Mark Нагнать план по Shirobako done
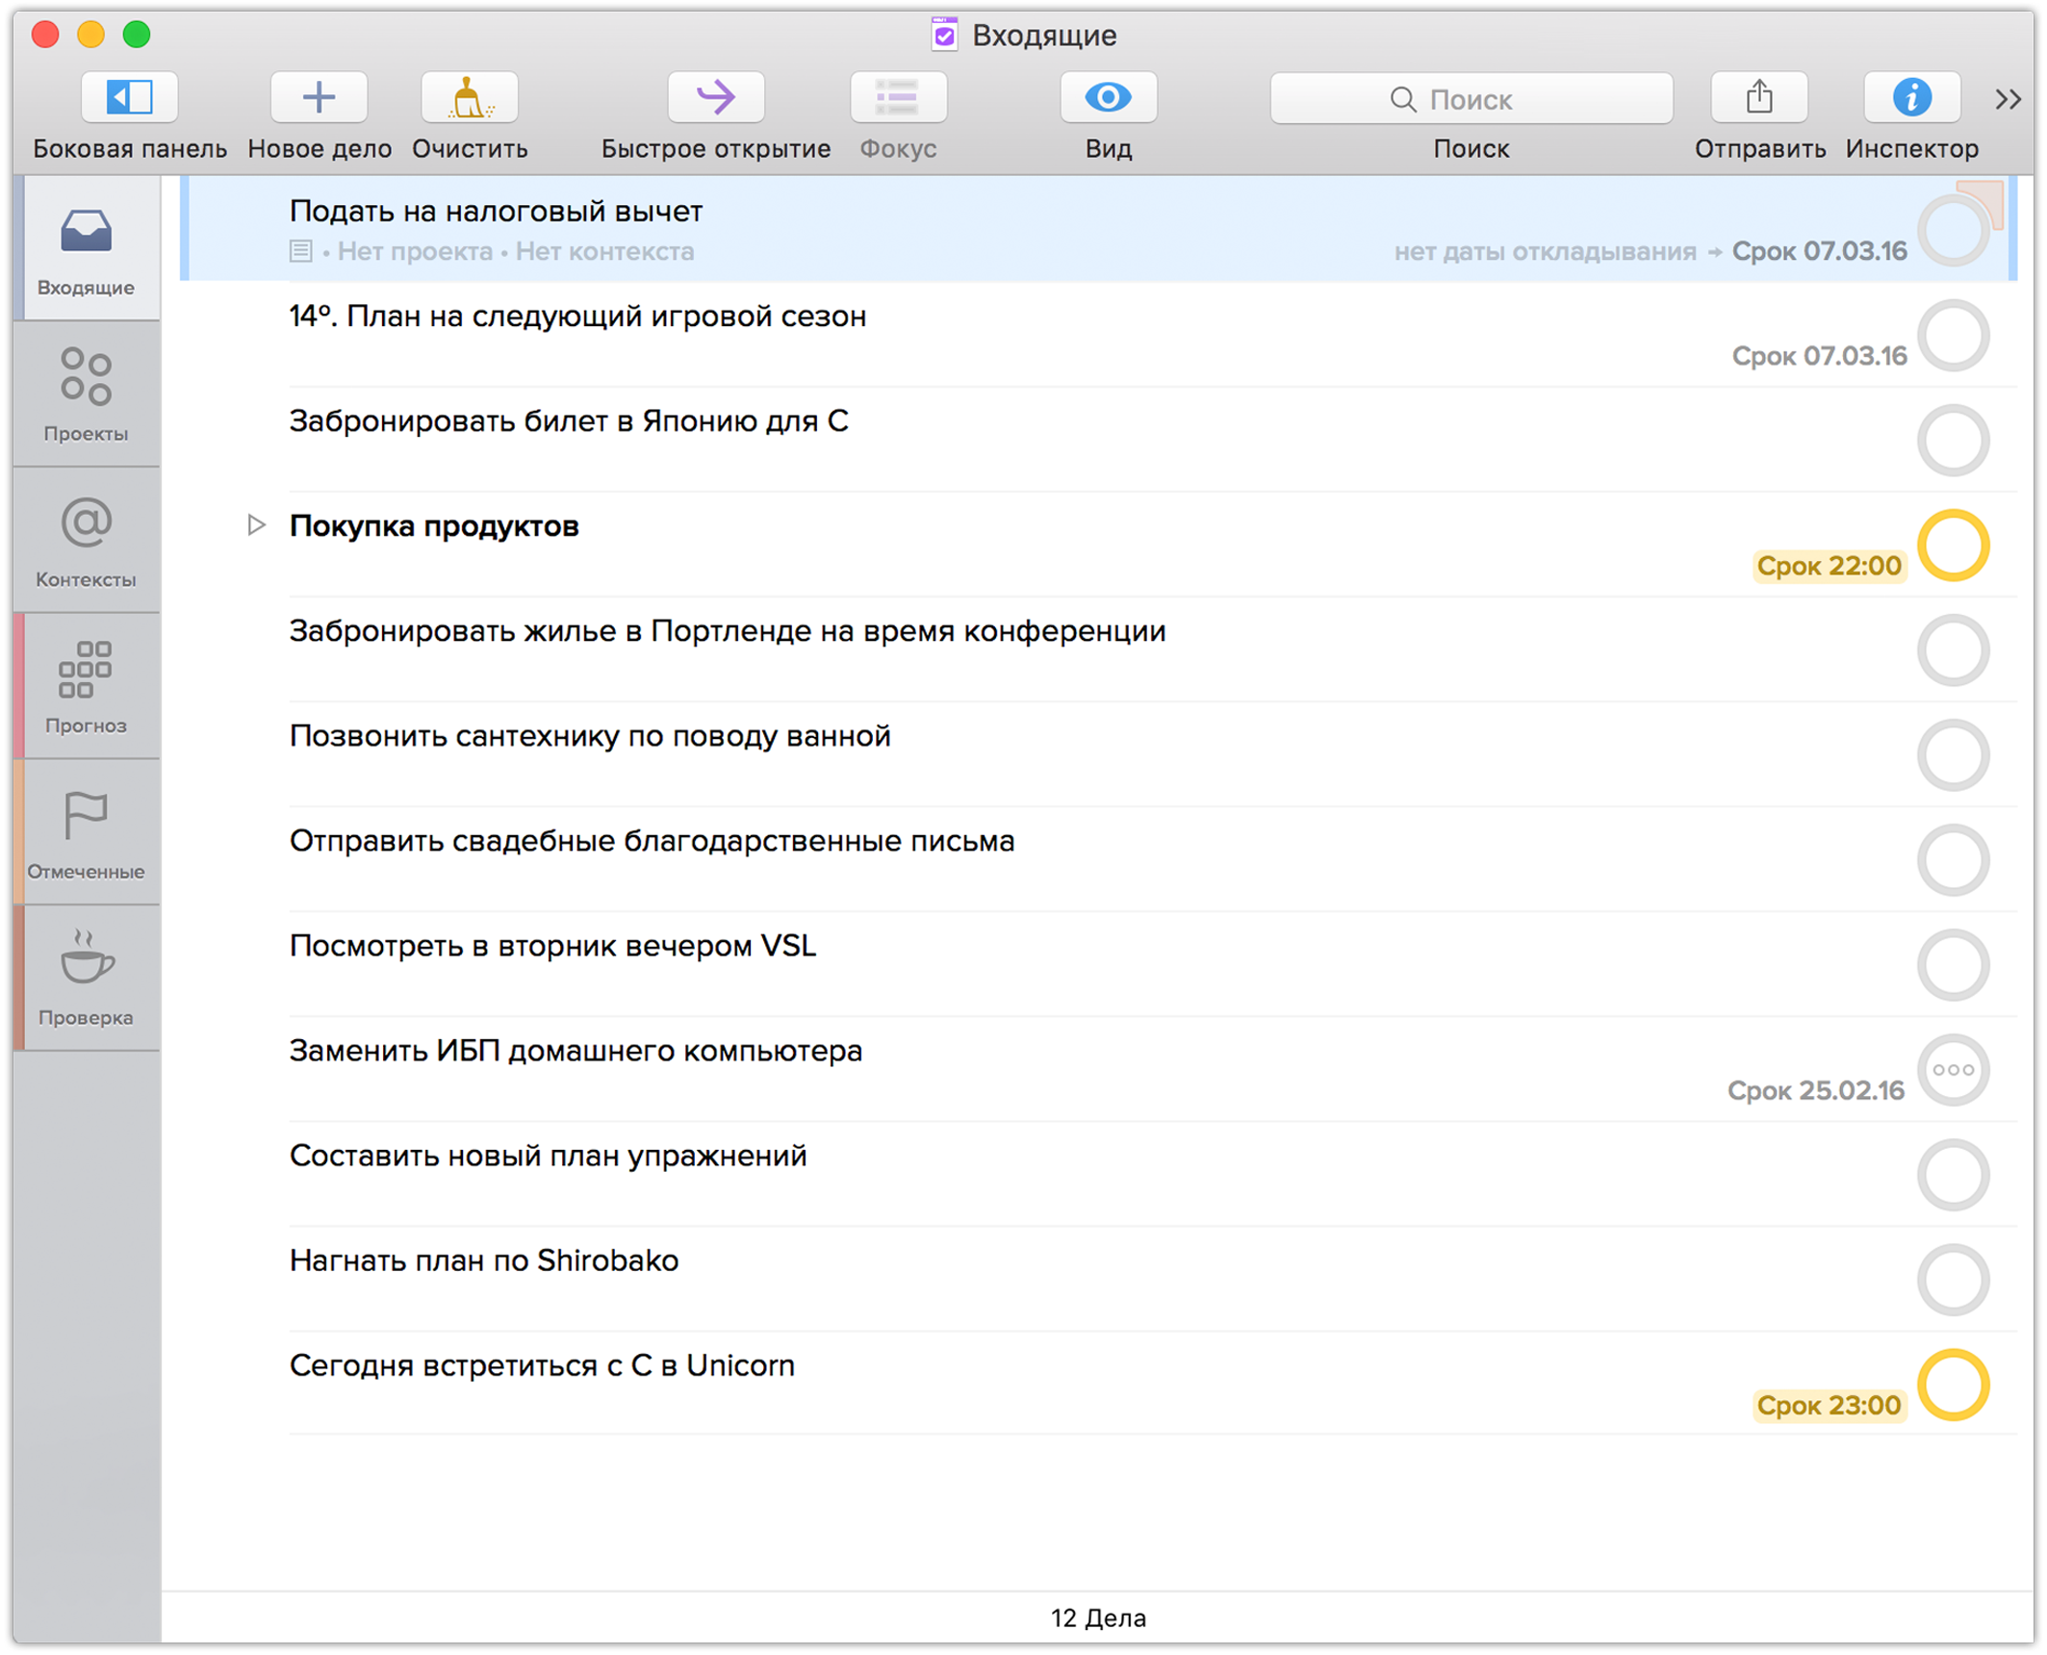The height and width of the screenshot is (1655, 2047). pyautogui.click(x=1954, y=1280)
